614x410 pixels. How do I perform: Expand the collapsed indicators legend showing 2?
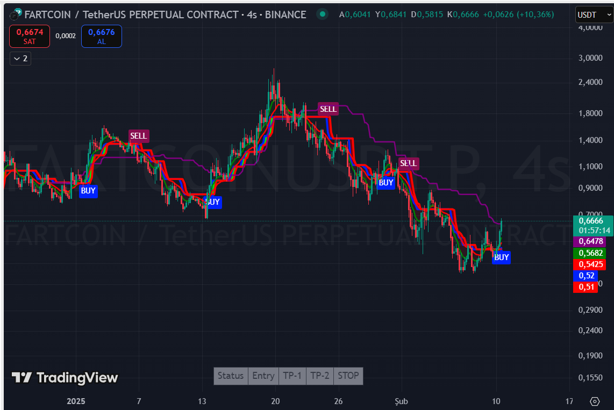point(20,59)
